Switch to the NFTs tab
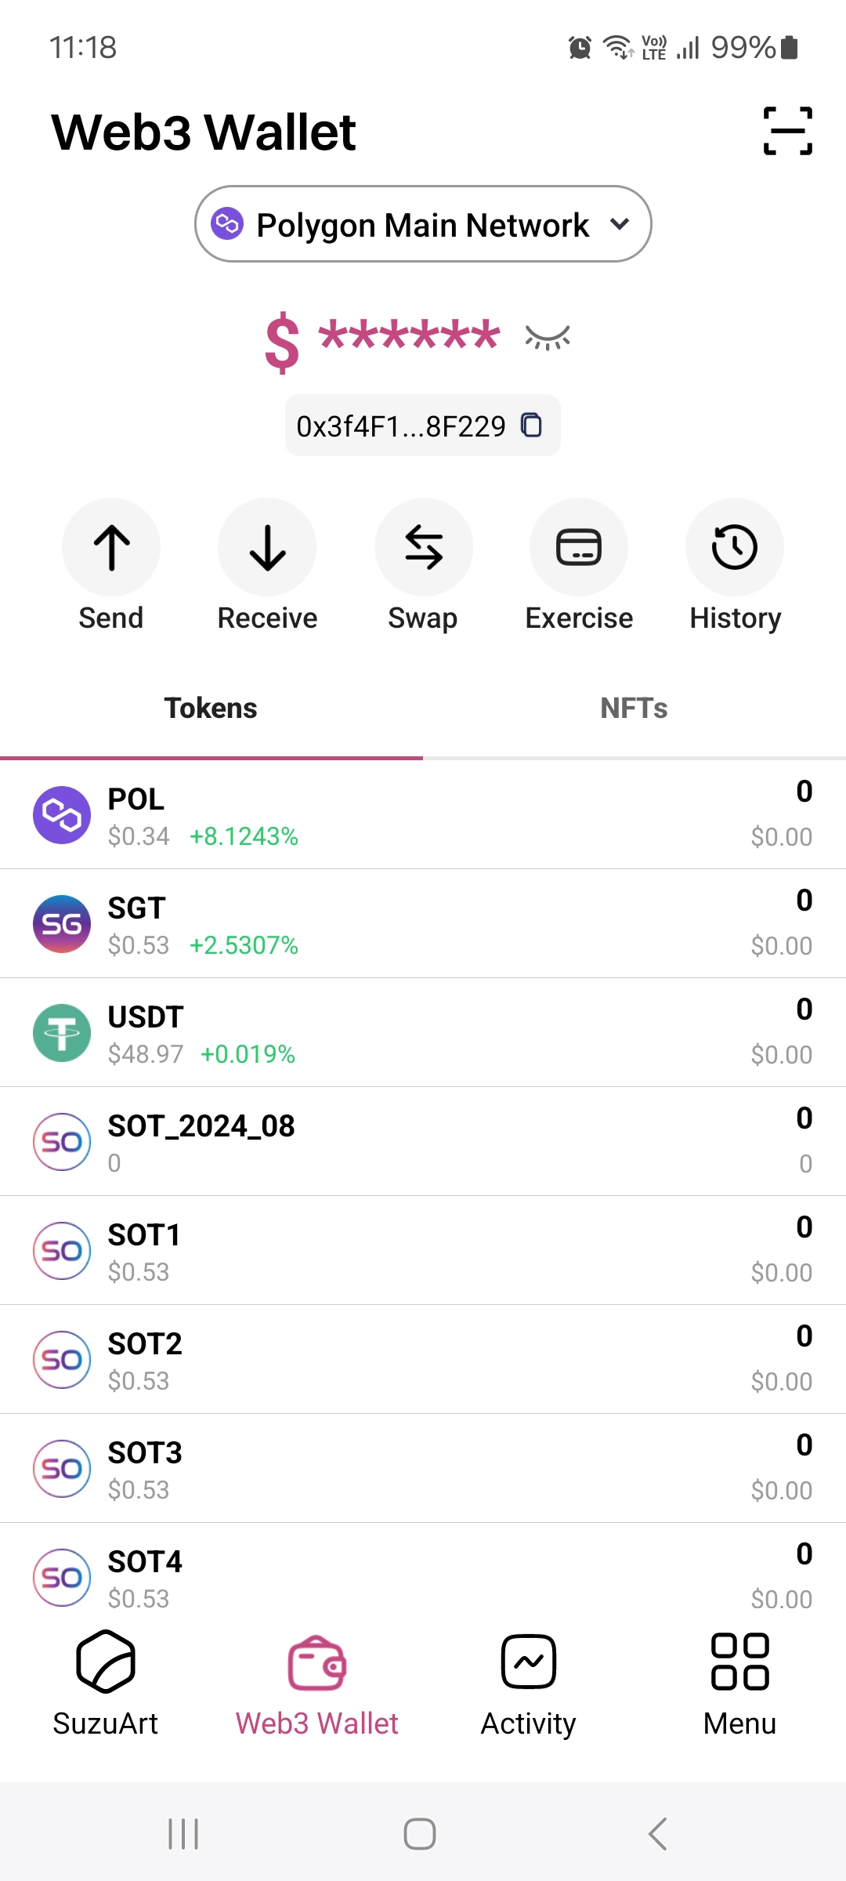The image size is (846, 1881). (634, 709)
